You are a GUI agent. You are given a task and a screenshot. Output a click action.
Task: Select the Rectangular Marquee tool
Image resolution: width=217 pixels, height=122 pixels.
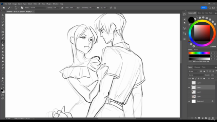point(3,19)
